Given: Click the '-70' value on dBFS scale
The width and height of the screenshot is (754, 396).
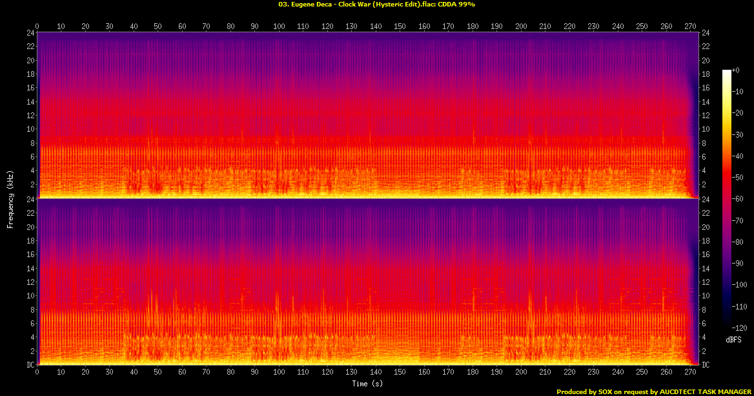Looking at the screenshot, I should [x=738, y=220].
